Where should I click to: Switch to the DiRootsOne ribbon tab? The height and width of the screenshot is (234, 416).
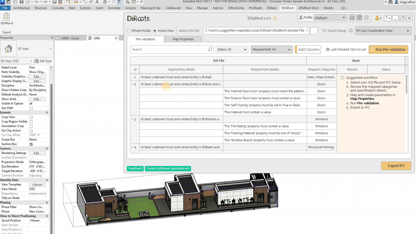pos(236,8)
